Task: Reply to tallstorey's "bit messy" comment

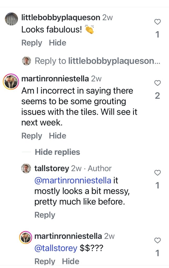Action: [x=45, y=215]
